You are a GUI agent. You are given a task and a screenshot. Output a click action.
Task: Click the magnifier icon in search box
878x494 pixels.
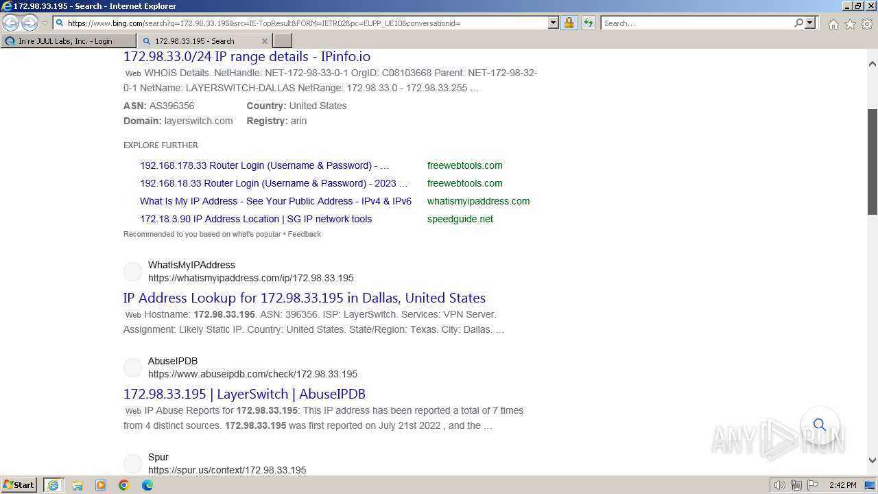[798, 23]
